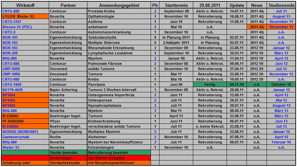297x167 pixels.
Task: Open the CNTO-1959 link
Action: click(x=12, y=84)
